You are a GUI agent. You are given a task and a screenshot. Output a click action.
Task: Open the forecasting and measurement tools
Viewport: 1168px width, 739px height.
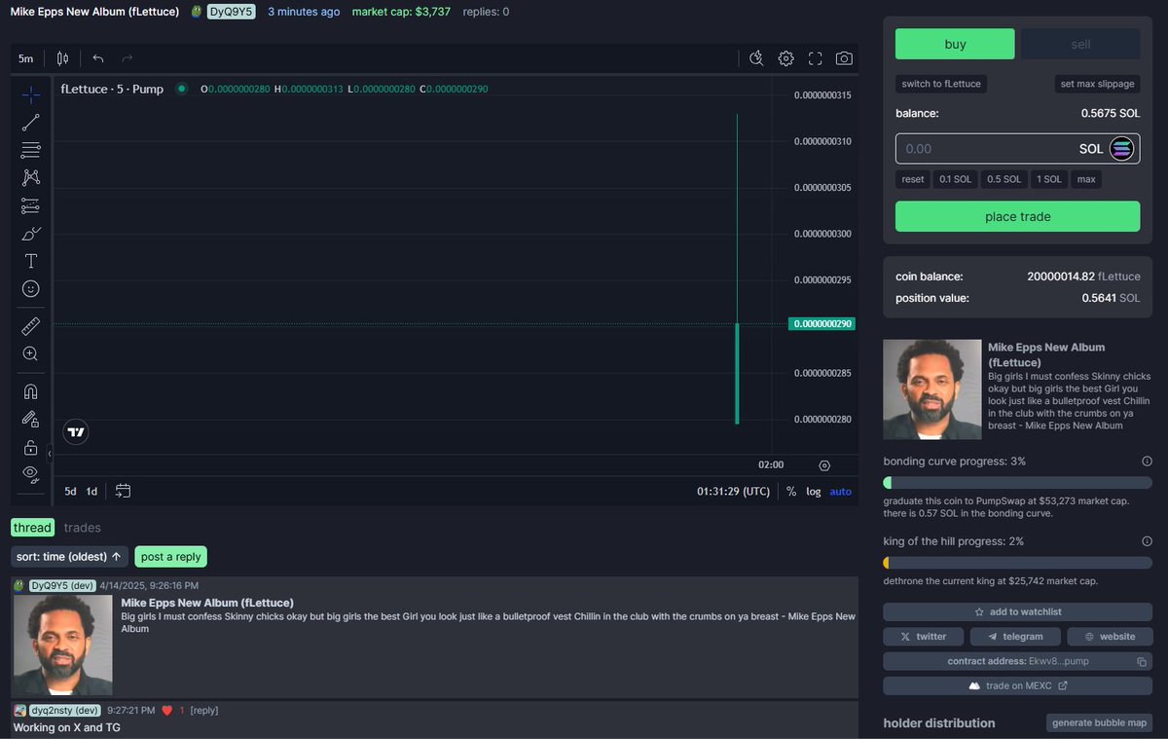click(30, 205)
